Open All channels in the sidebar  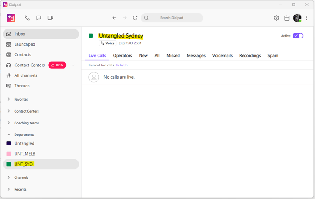[x=41, y=75]
